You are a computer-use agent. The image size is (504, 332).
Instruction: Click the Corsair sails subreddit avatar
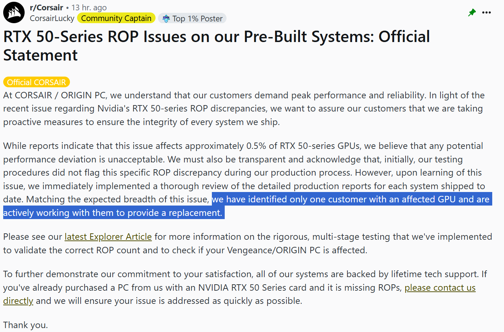tap(14, 12)
